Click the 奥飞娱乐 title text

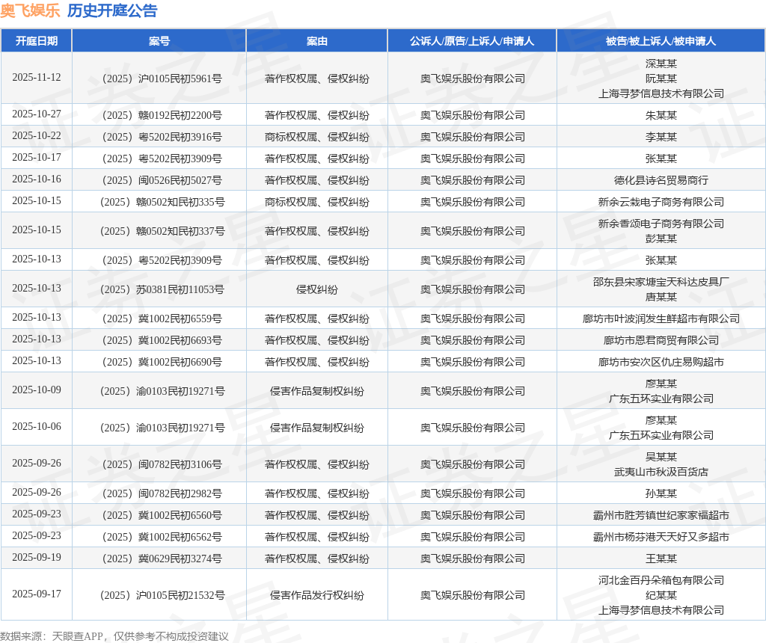point(30,10)
